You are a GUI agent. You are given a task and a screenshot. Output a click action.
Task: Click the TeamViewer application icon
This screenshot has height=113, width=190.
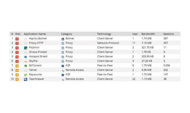click(x=26, y=79)
